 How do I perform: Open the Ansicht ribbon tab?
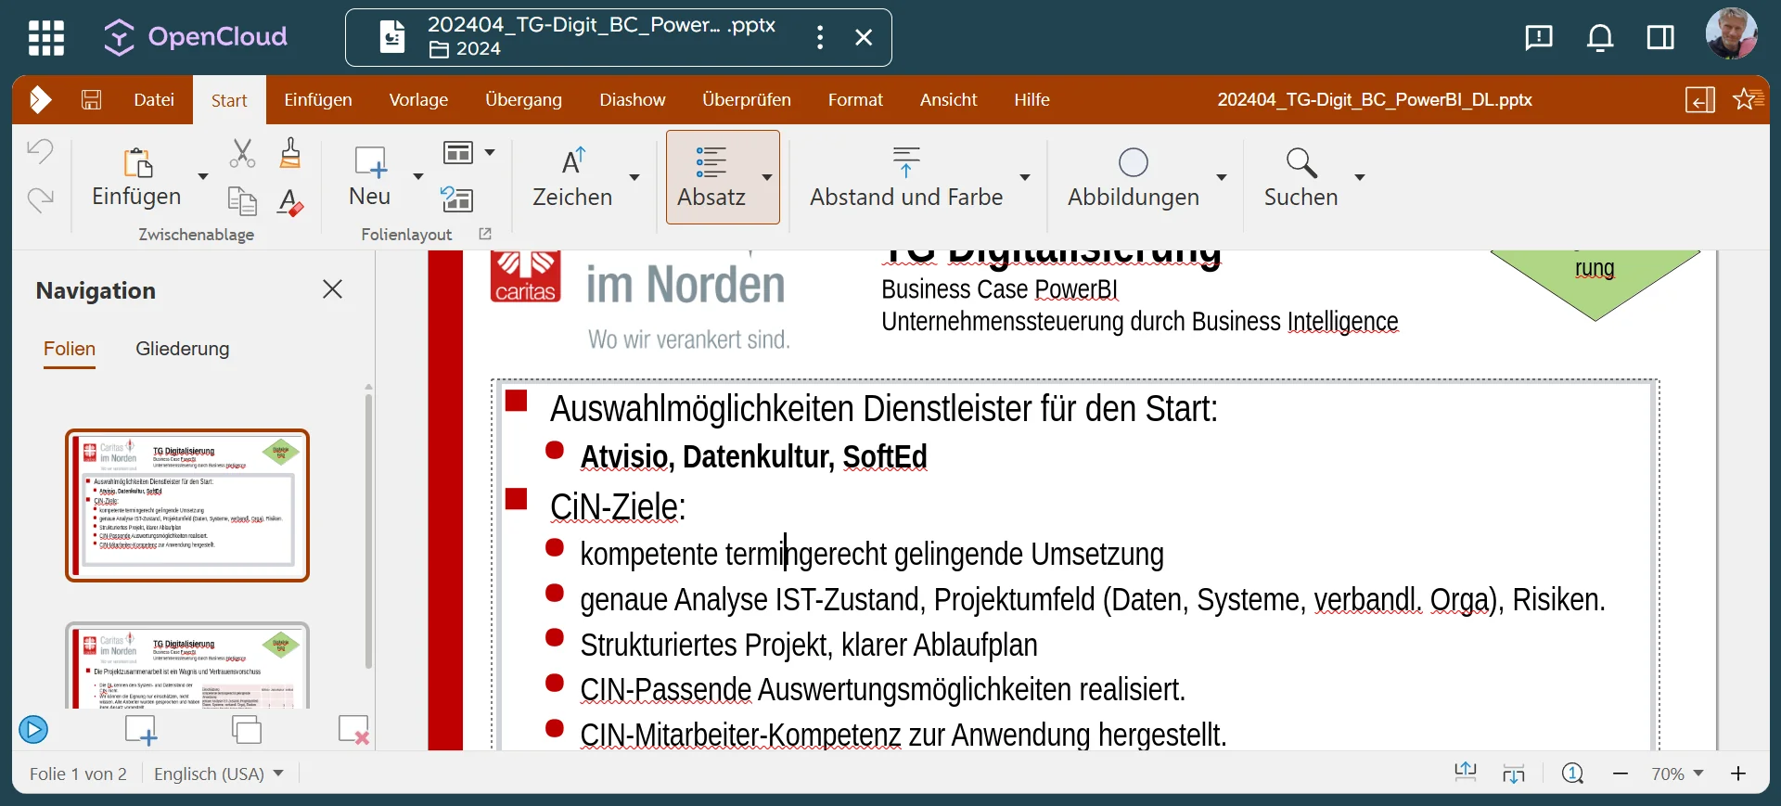[x=948, y=99]
